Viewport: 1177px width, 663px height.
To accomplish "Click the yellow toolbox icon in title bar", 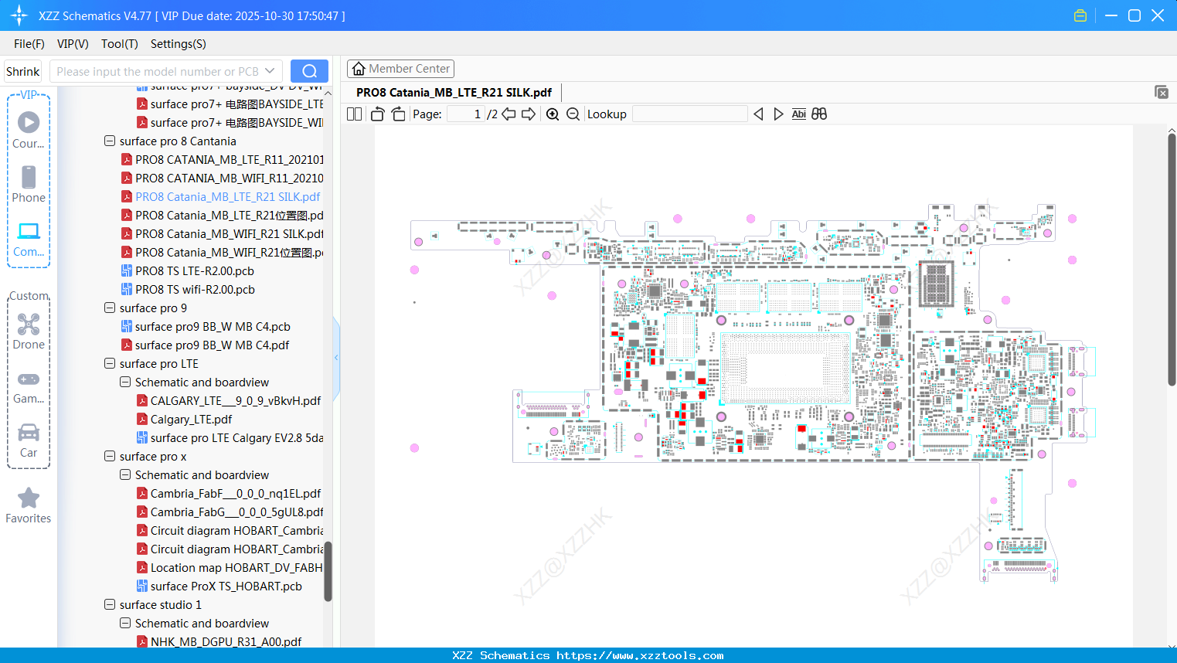I will coord(1080,15).
